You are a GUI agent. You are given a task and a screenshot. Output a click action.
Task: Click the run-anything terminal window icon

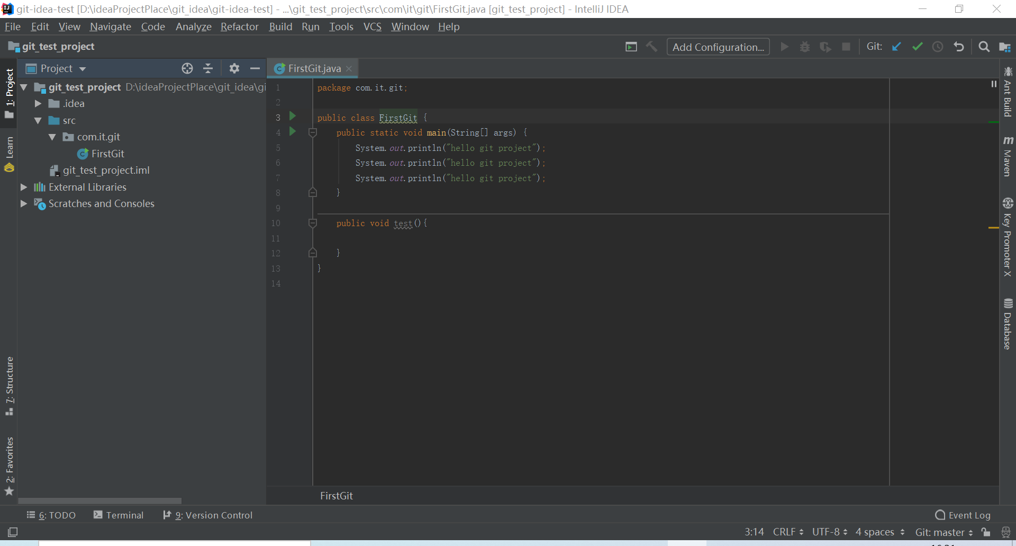tap(631, 47)
